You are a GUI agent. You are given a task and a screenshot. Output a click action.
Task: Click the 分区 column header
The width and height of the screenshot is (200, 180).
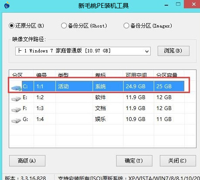[x=17, y=75]
